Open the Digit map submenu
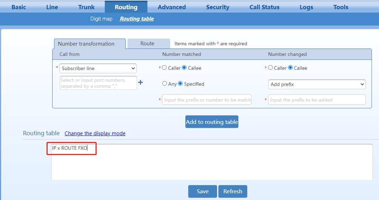Screen dimensions: 379x200 pos(101,19)
